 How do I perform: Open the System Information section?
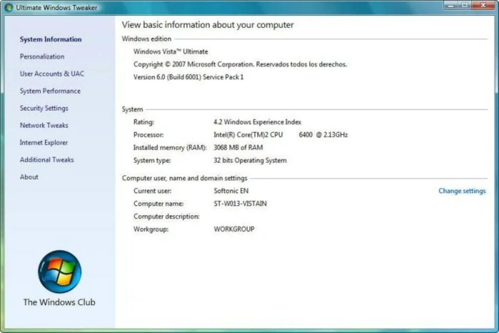(50, 39)
